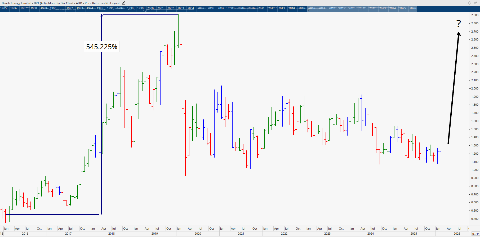480x237 pixels.
Task: Click the pencil edit icon beside chart title
Action: pyautogui.click(x=123, y=3)
